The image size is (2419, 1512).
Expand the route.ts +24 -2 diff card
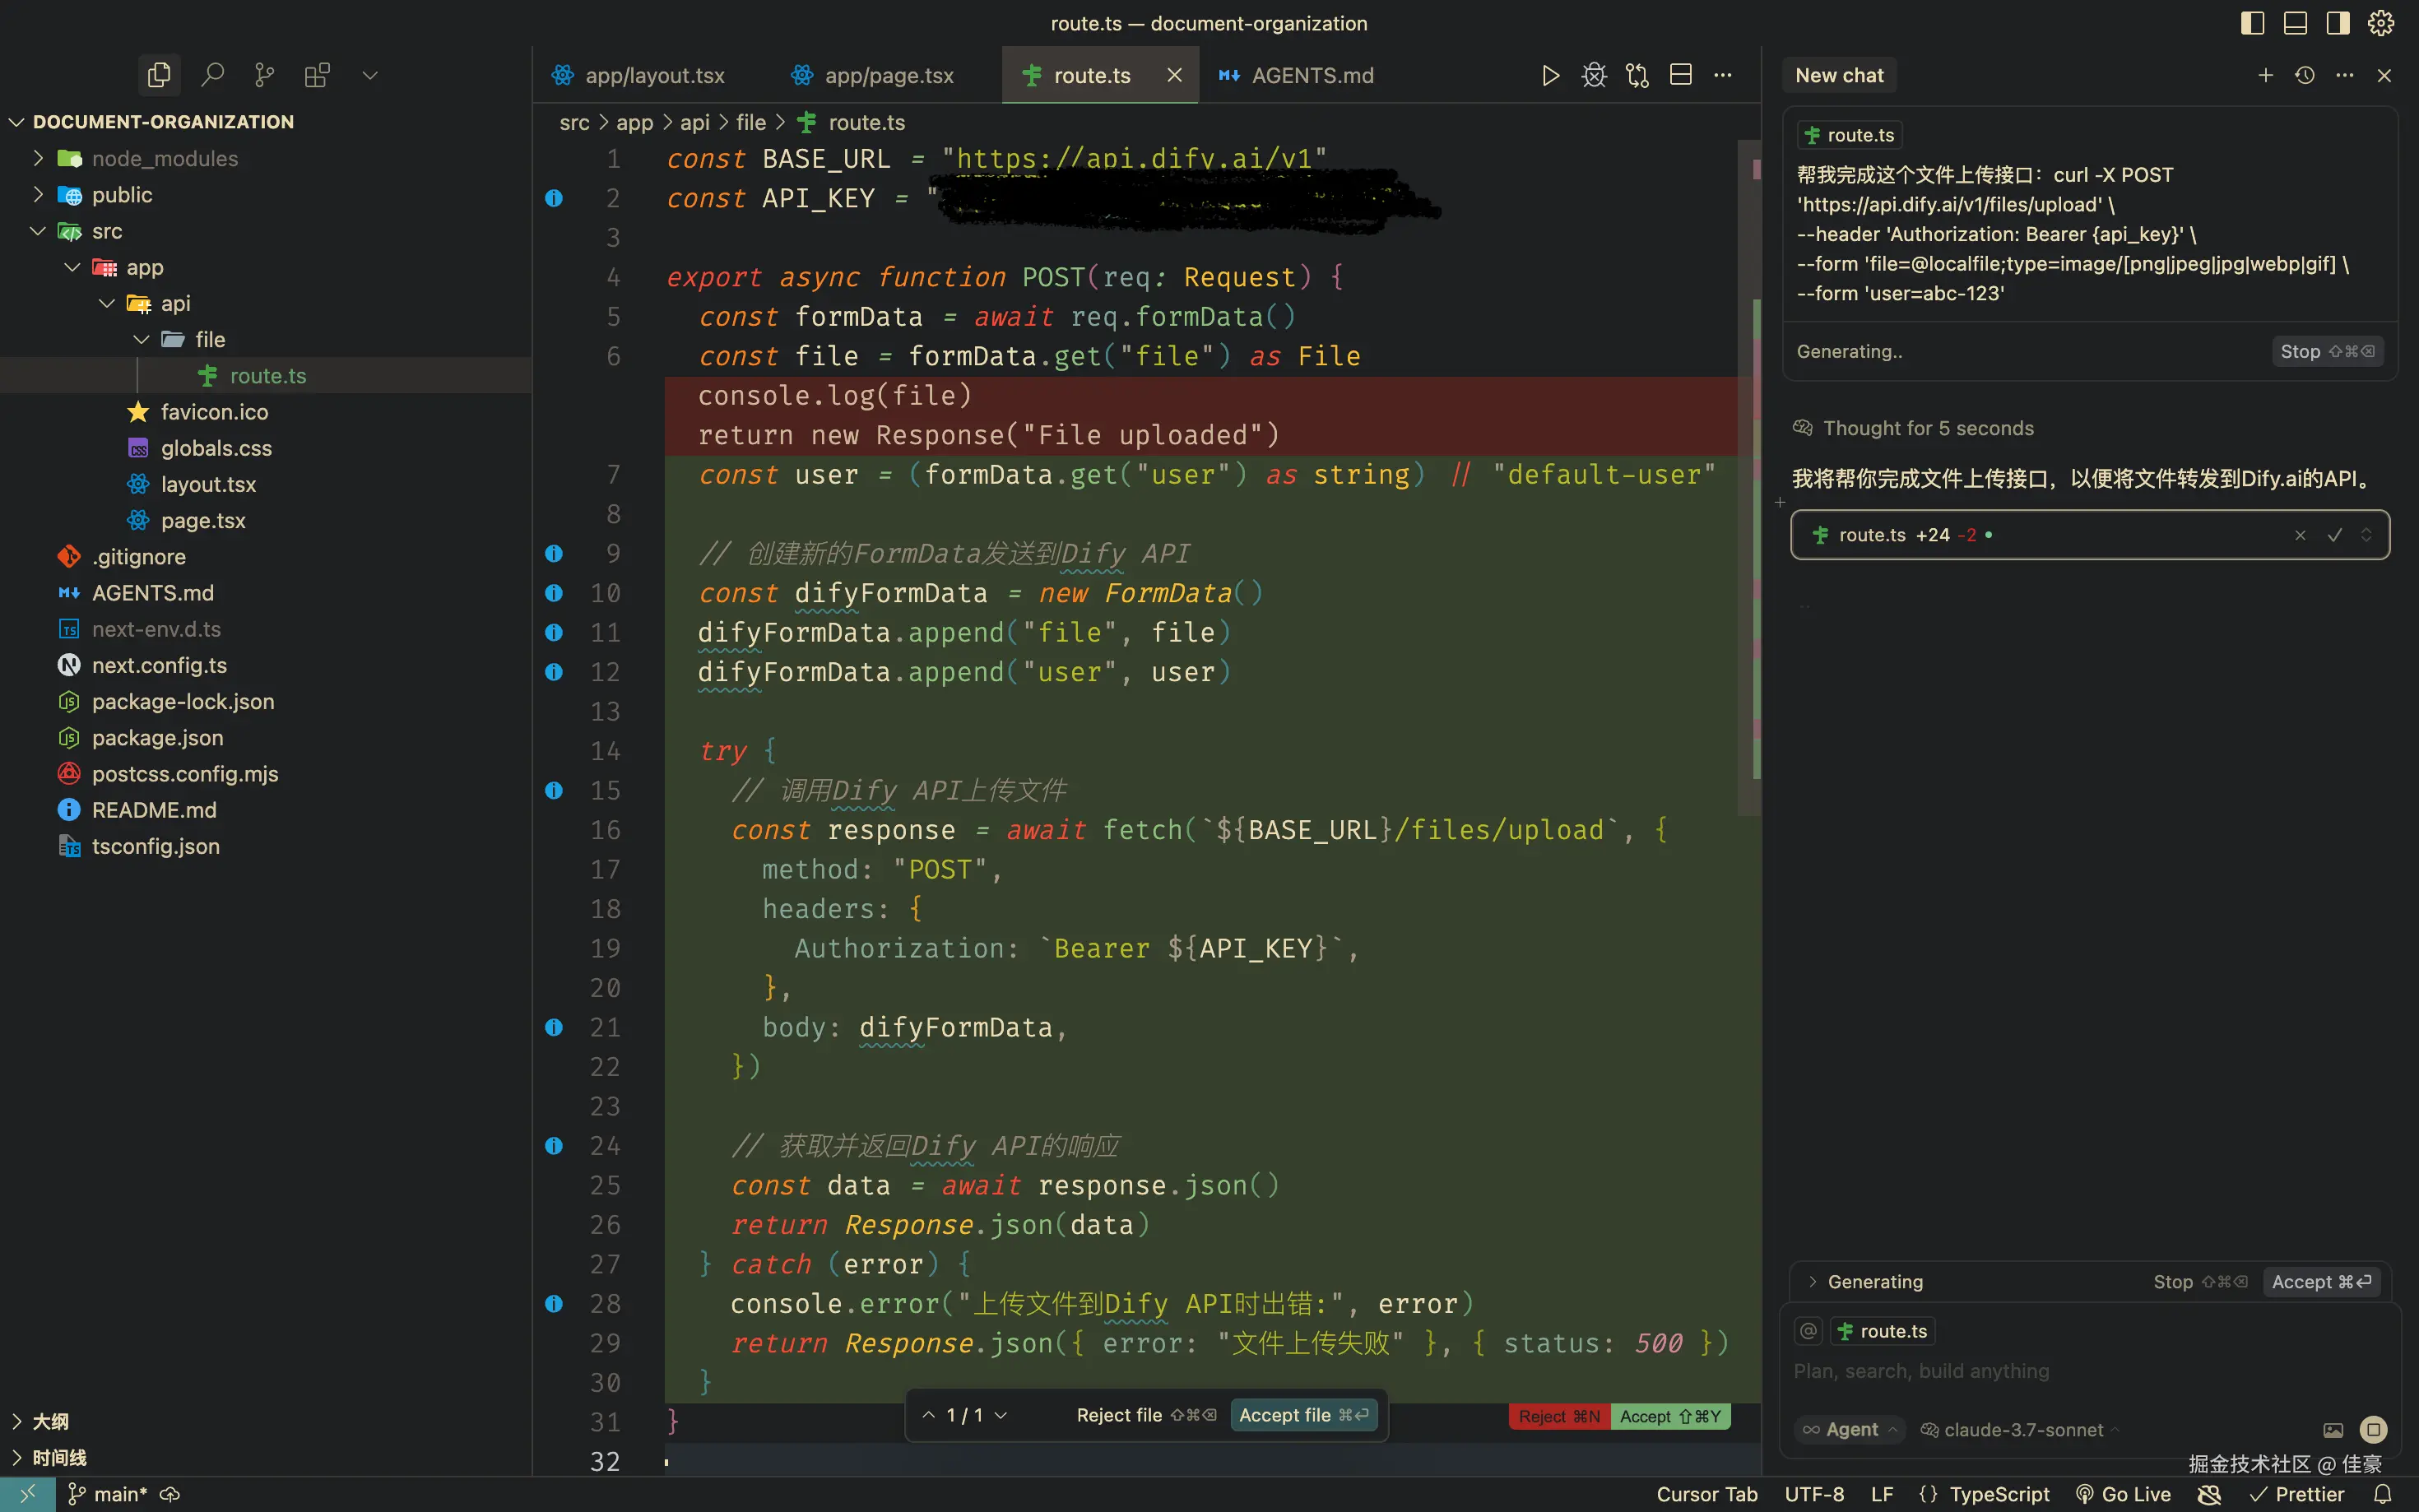pos(2366,535)
